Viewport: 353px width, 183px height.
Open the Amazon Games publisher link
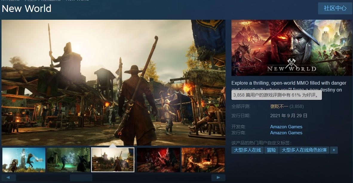pos(286,133)
